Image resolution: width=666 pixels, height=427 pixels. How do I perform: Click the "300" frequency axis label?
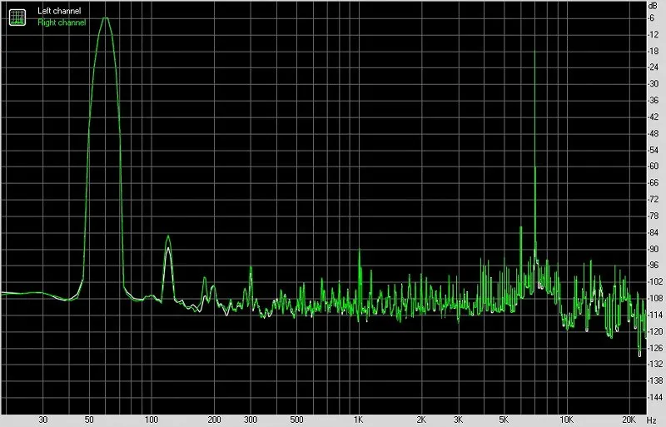click(x=251, y=420)
